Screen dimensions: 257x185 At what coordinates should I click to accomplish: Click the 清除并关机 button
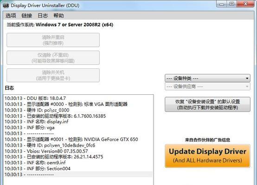pyautogui.click(x=53, y=75)
